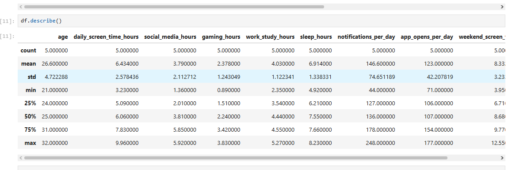Click the 25% row label

coord(30,103)
